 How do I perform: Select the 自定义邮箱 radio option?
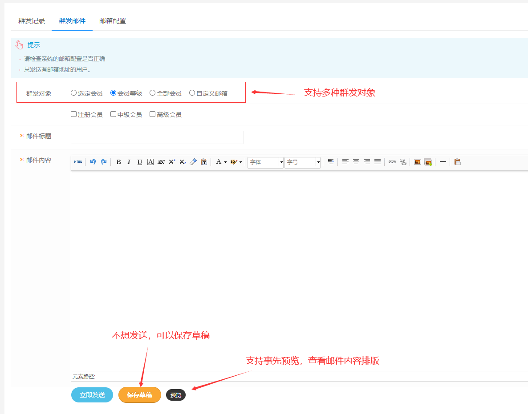(192, 93)
